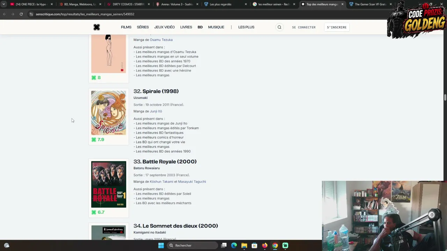Open the MUSIQUE menu
The height and width of the screenshot is (251, 447).
(216, 27)
